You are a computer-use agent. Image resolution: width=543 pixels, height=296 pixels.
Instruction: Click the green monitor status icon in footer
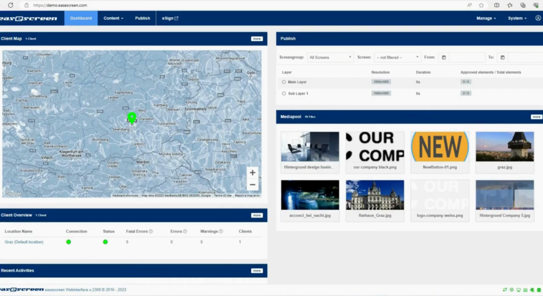coord(518,290)
